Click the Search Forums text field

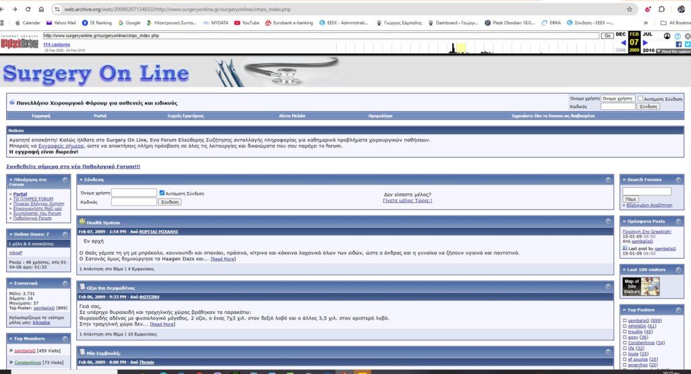[646, 191]
